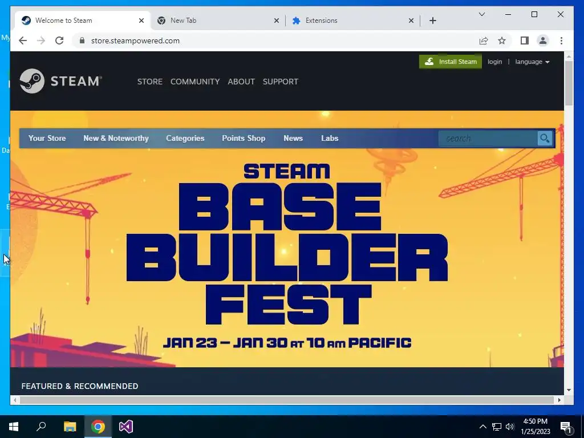Open Windows Start menu

[14, 427]
